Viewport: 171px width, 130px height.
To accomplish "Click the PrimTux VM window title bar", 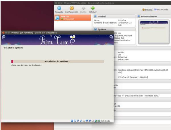I will pos(57,33).
